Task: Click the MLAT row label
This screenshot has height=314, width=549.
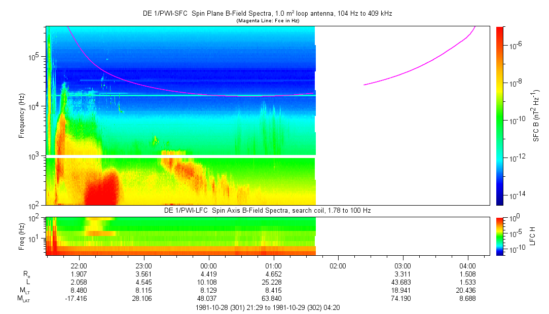Action: tap(23, 299)
